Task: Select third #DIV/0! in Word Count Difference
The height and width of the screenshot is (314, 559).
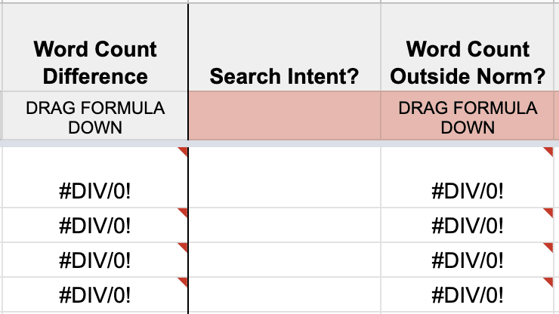Action: [x=94, y=260]
